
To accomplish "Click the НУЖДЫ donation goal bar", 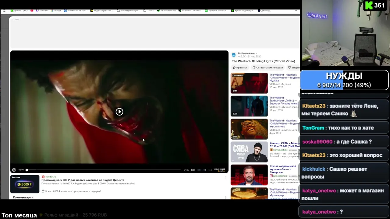I will coord(344,80).
